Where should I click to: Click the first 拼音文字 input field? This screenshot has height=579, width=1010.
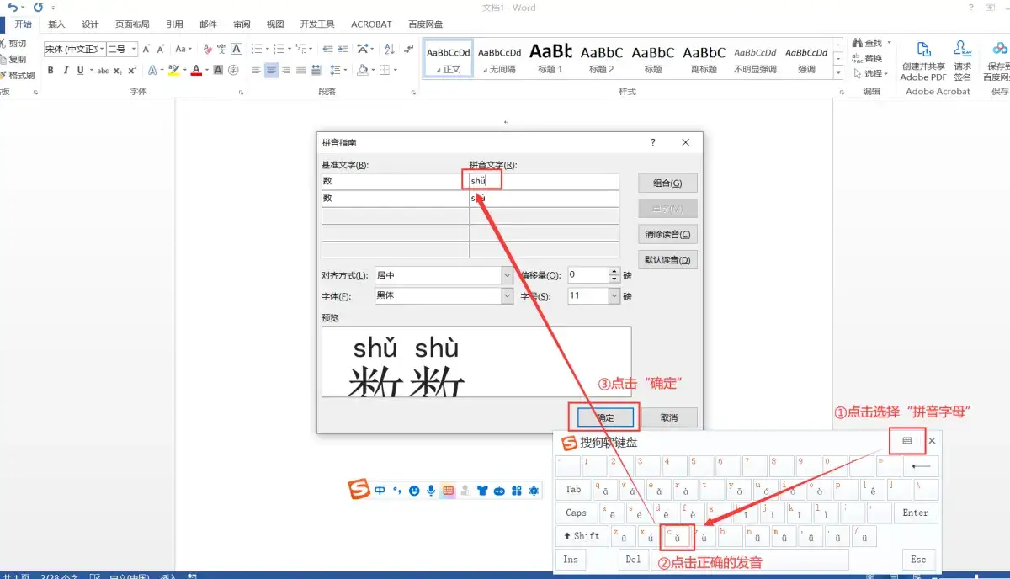[543, 181]
